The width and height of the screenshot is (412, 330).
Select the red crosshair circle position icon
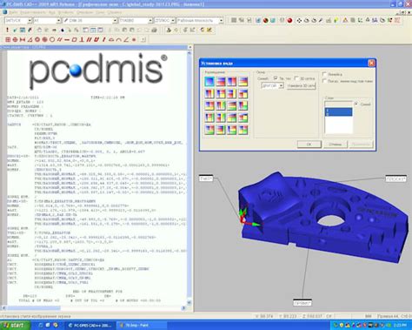pyautogui.click(x=15, y=39)
